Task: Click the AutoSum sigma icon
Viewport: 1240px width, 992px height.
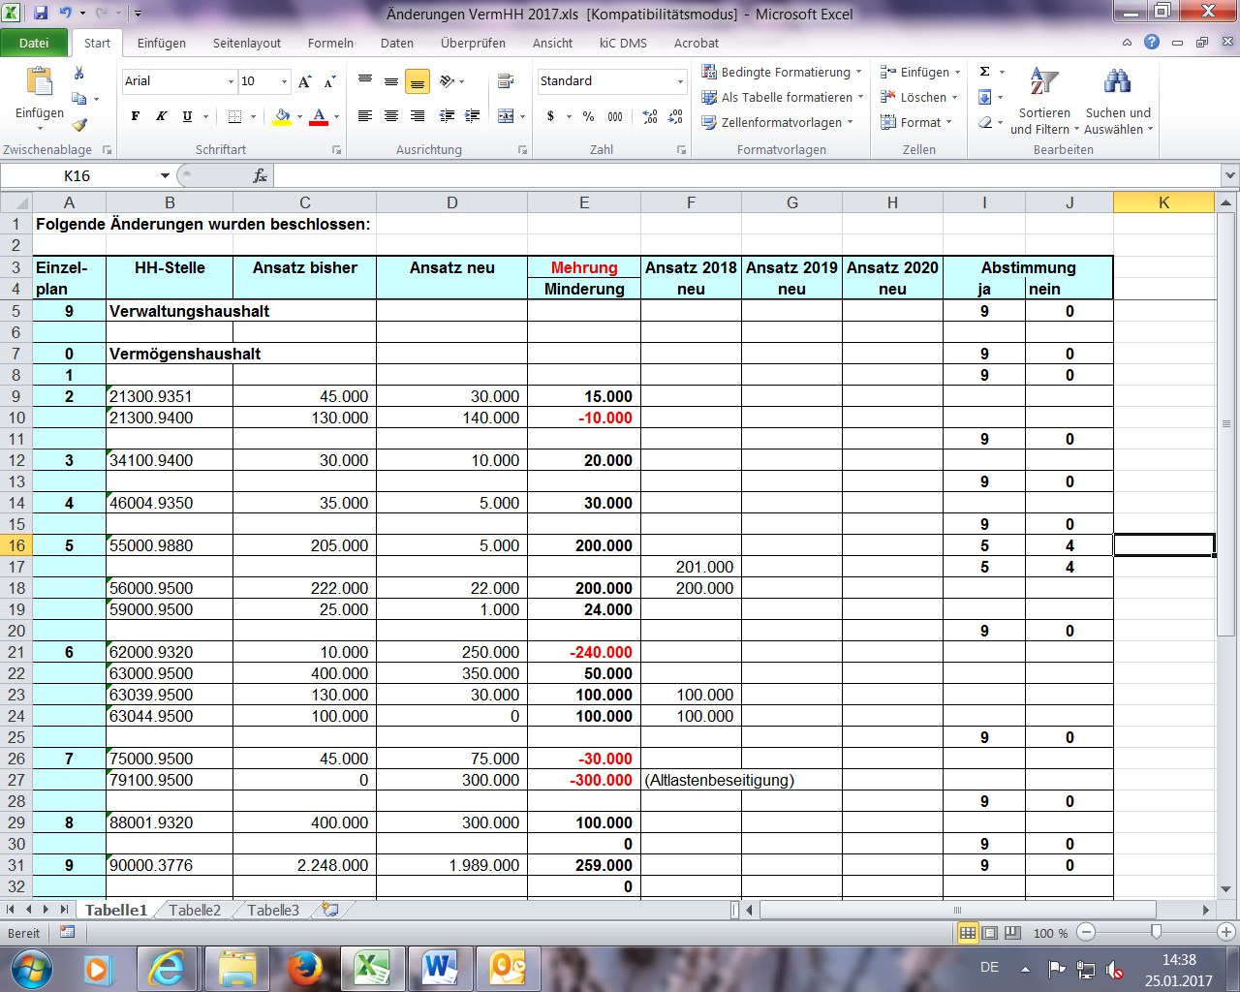Action: (985, 72)
